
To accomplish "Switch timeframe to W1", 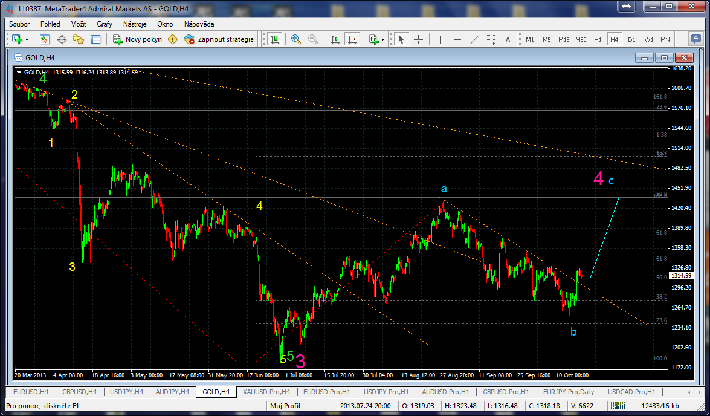I will coord(649,39).
